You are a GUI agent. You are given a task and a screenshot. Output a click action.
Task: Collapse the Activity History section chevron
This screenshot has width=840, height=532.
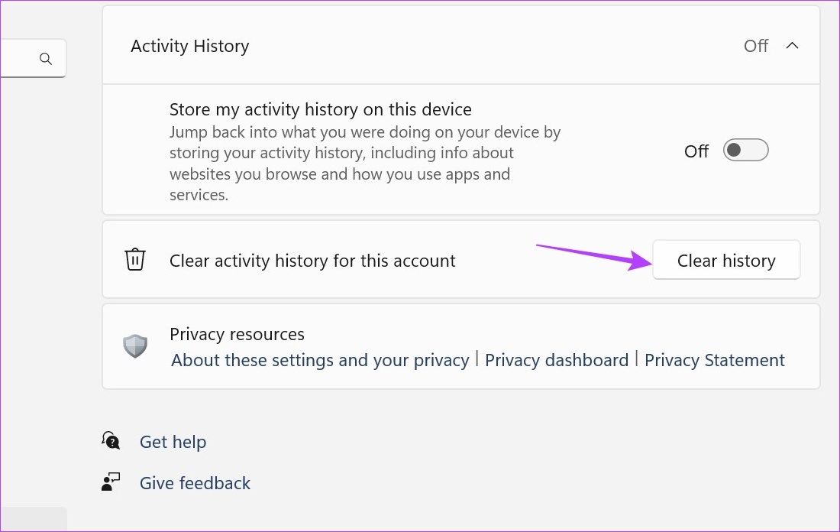(792, 46)
